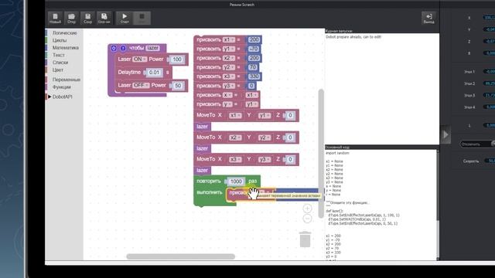The image size is (495, 278).
Task: Open the Списки blocks category
Action: pos(60,63)
